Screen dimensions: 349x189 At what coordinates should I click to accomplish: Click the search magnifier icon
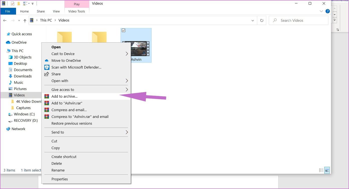(x=275, y=21)
